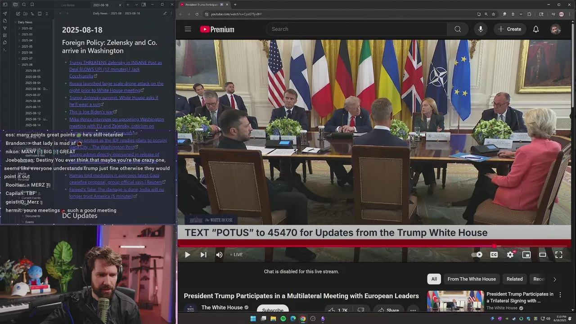Expand the 2025-04 folder in Obsidian
The width and height of the screenshot is (576, 324).
pyautogui.click(x=27, y=40)
